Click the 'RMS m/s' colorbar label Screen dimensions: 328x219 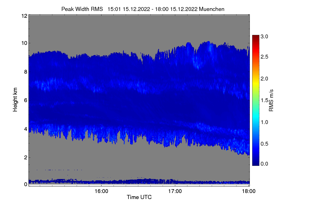[x=271, y=100]
